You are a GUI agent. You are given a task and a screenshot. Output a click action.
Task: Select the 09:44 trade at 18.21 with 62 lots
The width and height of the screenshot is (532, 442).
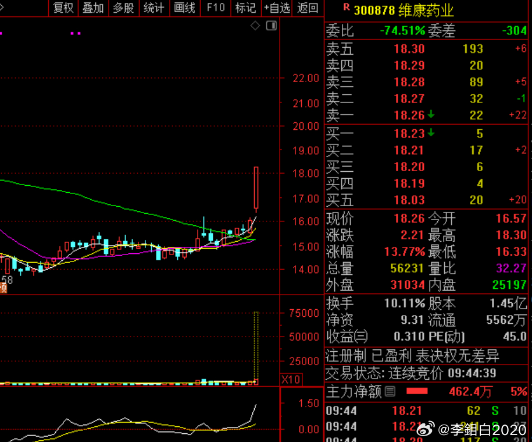427,411
